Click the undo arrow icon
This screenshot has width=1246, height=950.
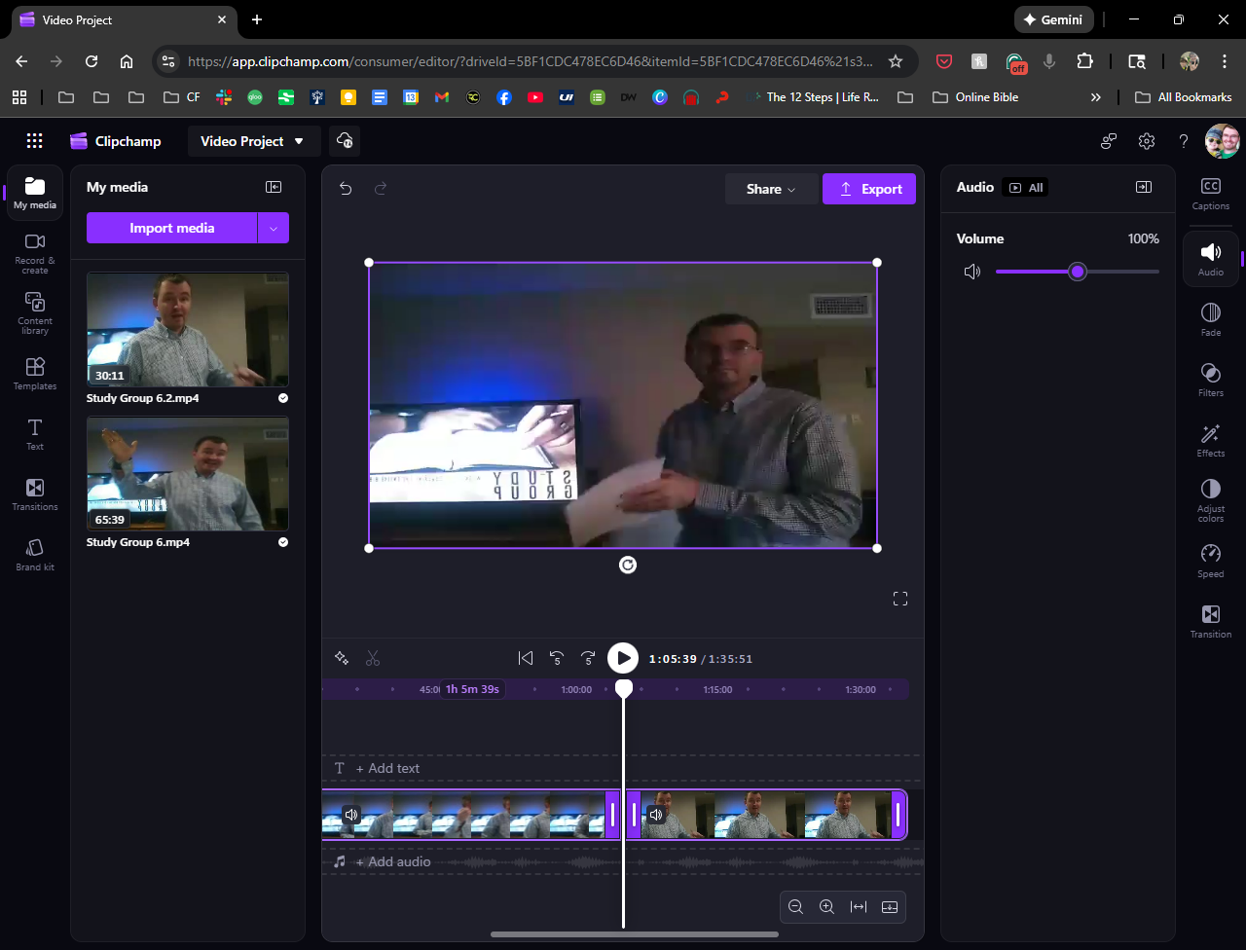tap(346, 189)
